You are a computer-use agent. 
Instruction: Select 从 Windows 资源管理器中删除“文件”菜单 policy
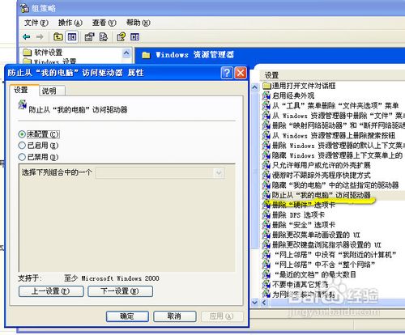(339, 116)
